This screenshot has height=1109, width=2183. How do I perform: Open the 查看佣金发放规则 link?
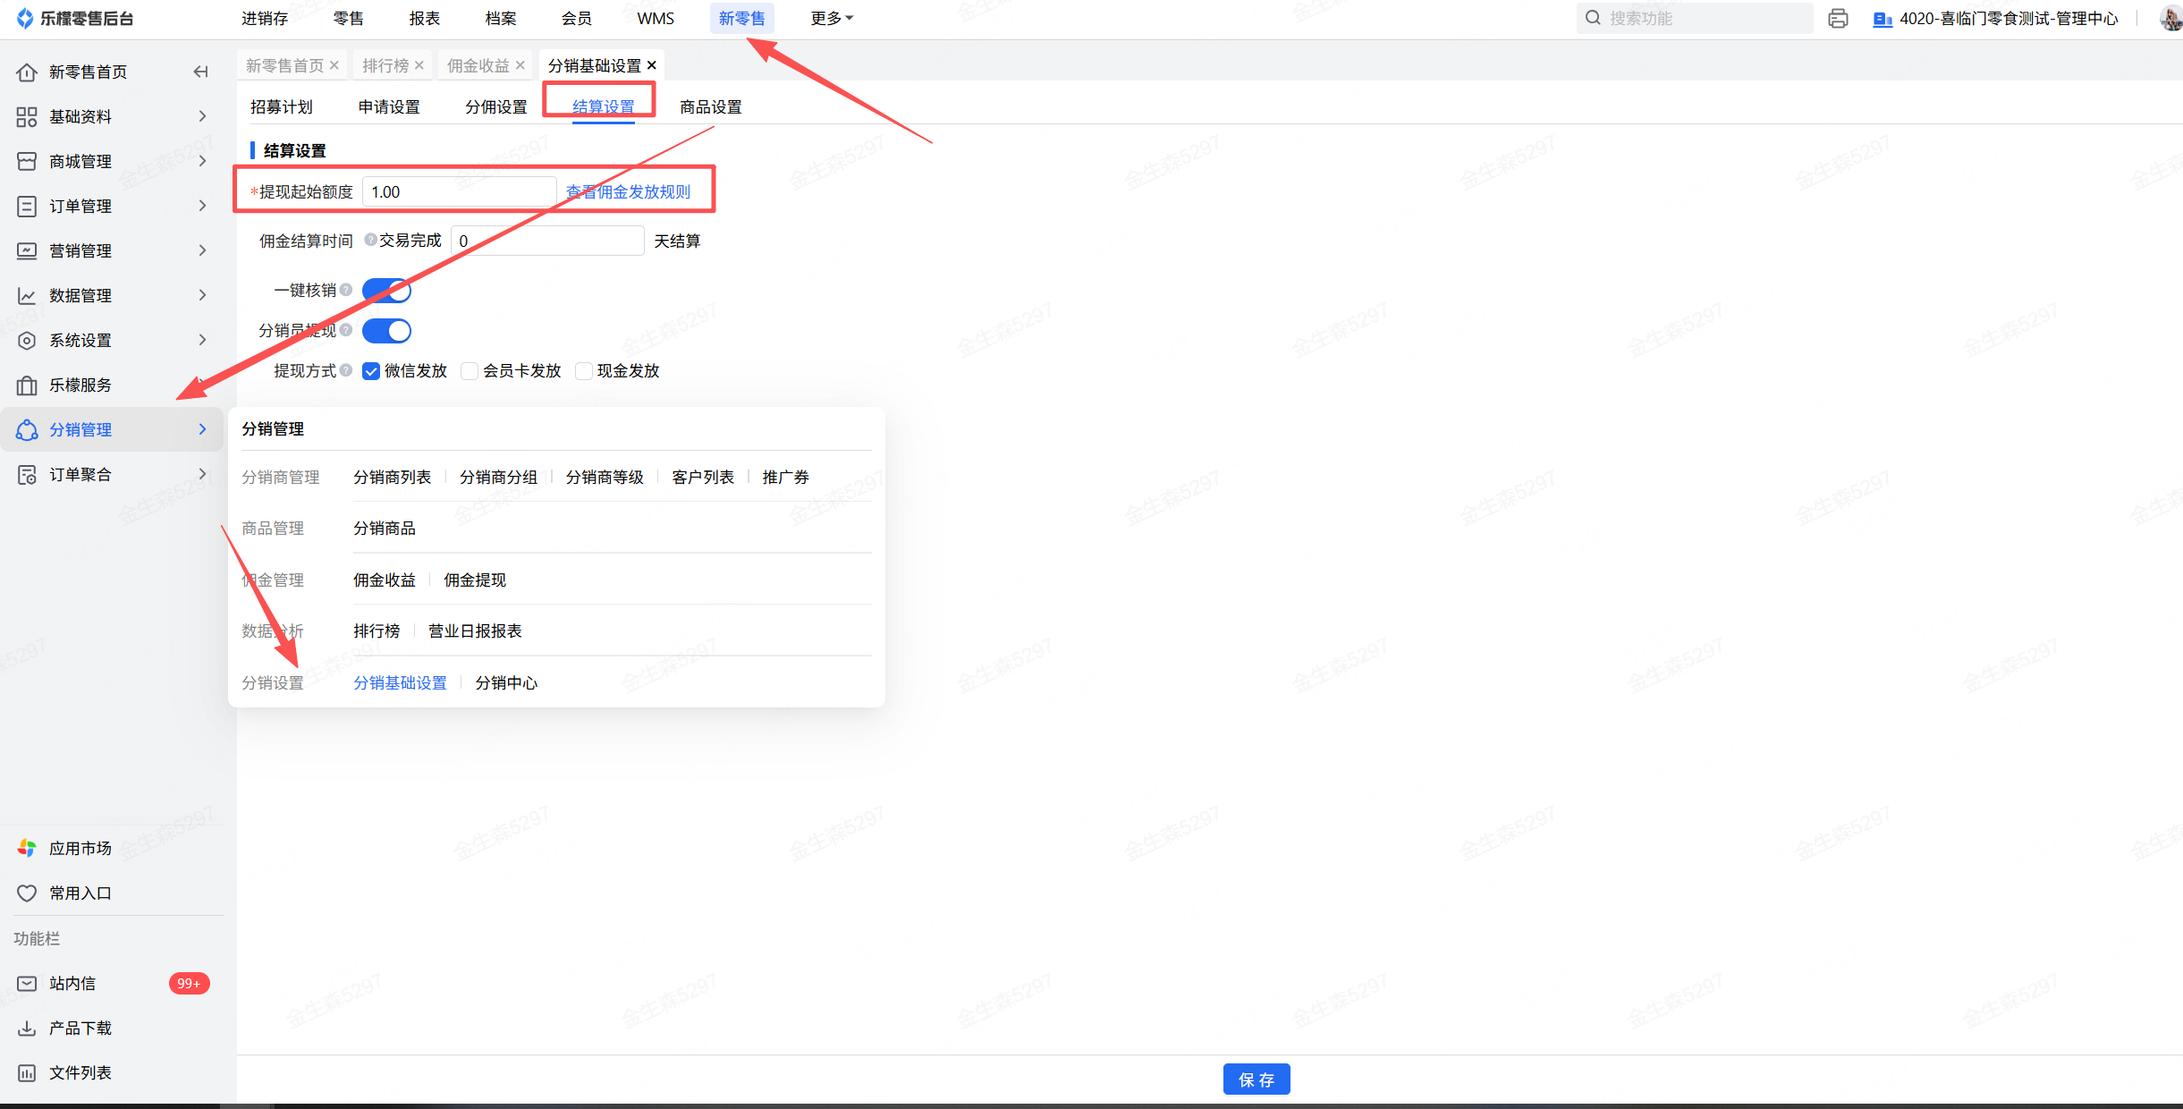[x=628, y=191]
